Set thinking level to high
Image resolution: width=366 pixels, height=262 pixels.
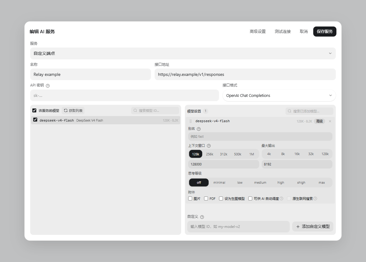(281, 182)
